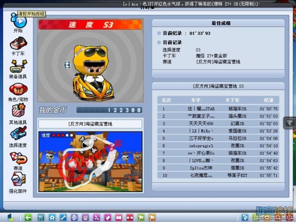Click the orange chat bubble icon

click(152, 218)
